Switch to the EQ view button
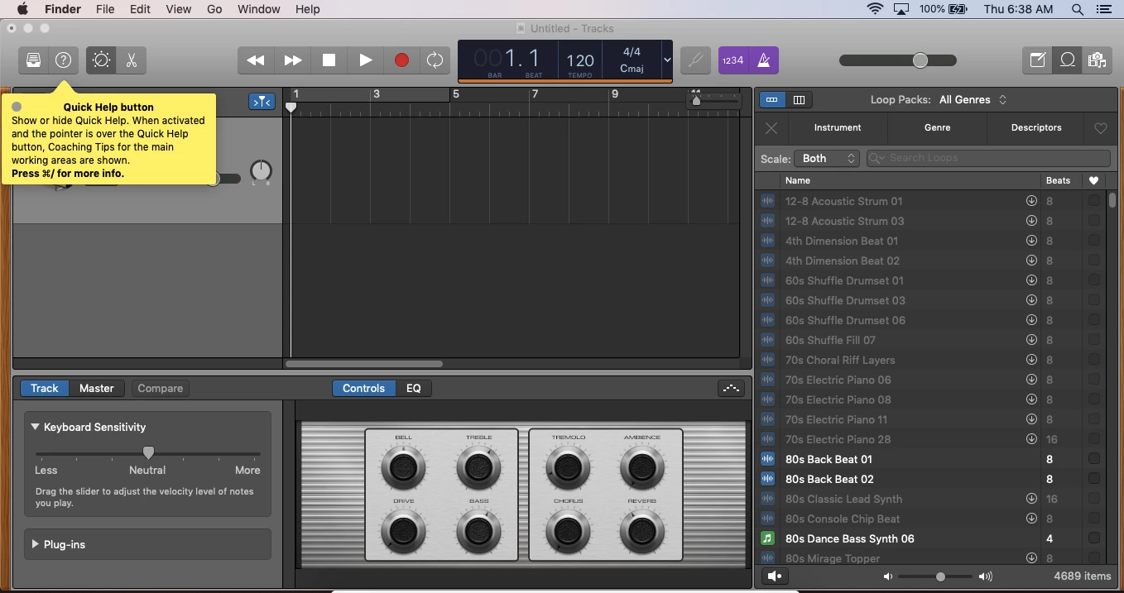Image resolution: width=1124 pixels, height=593 pixels. click(414, 388)
